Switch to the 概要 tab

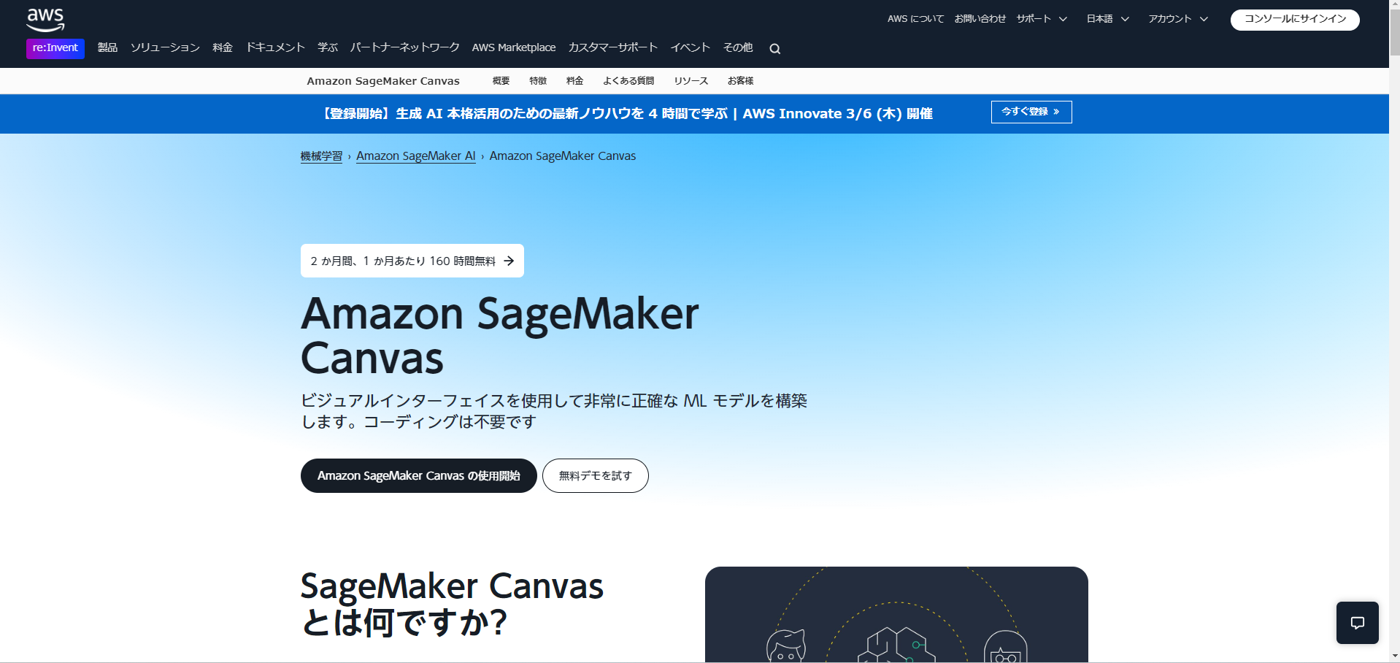click(501, 81)
